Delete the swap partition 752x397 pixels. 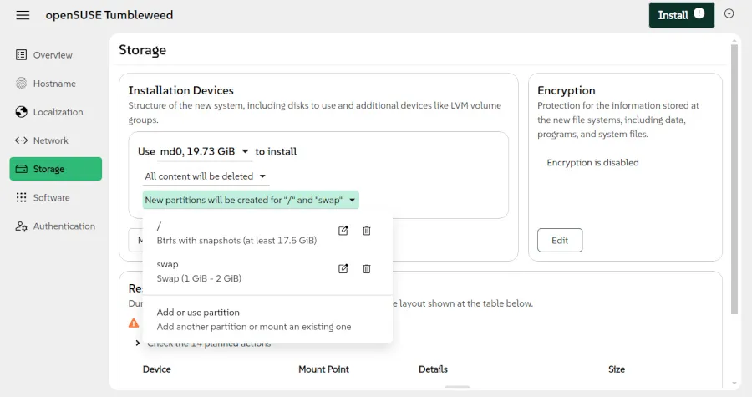366,269
